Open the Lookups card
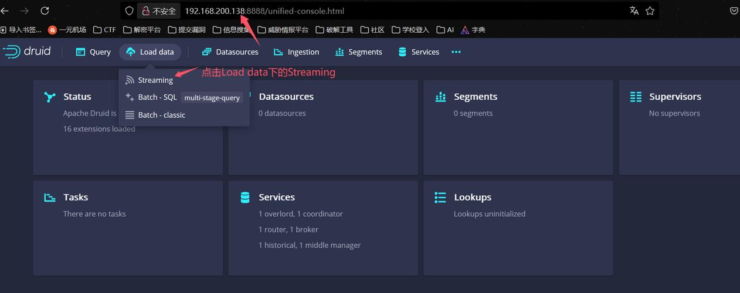The width and height of the screenshot is (740, 293). pyautogui.click(x=518, y=229)
